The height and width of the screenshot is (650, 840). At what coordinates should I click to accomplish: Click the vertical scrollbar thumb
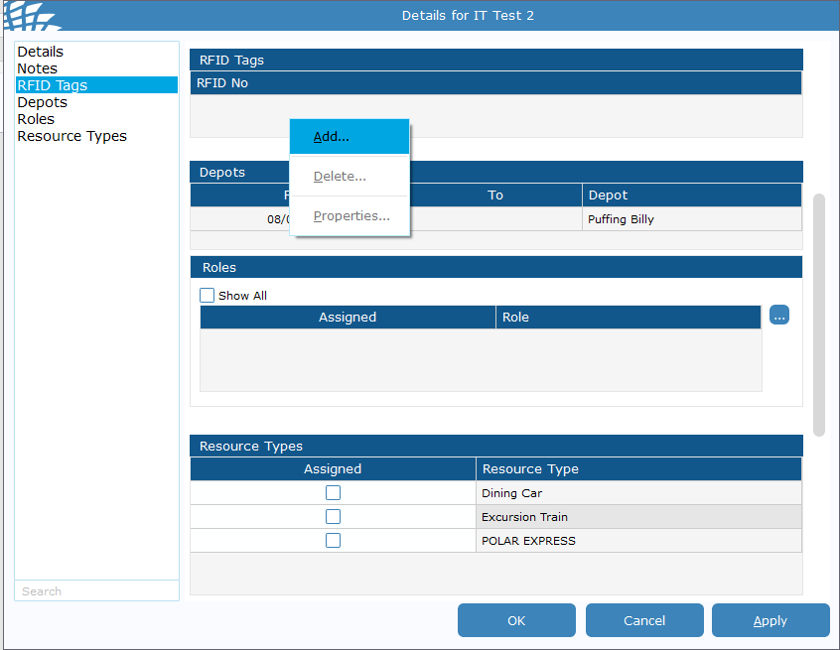818,315
